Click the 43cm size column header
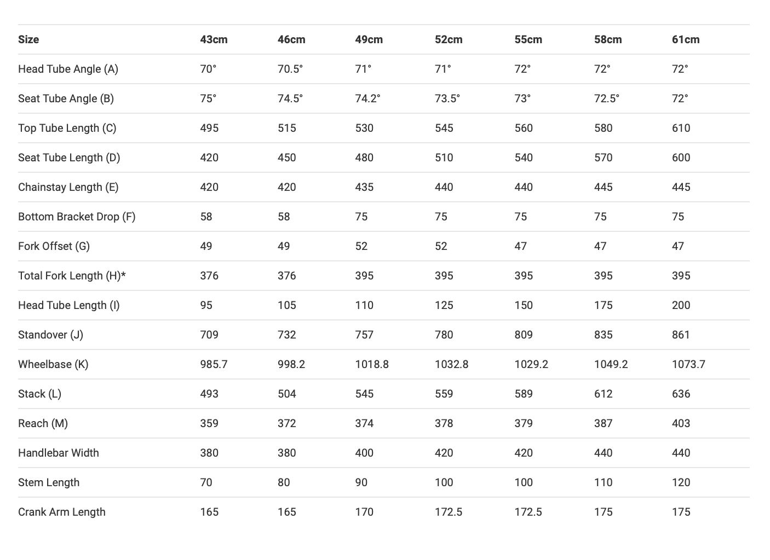The height and width of the screenshot is (560, 770). [x=214, y=39]
